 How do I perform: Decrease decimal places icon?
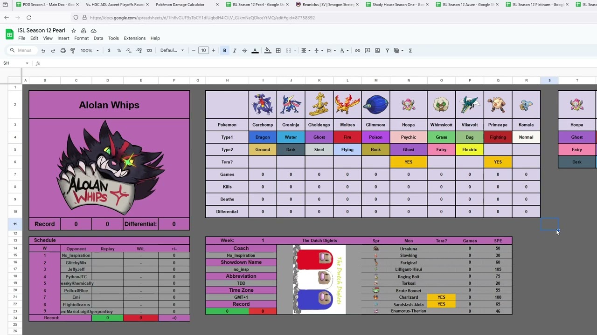pyautogui.click(x=129, y=50)
